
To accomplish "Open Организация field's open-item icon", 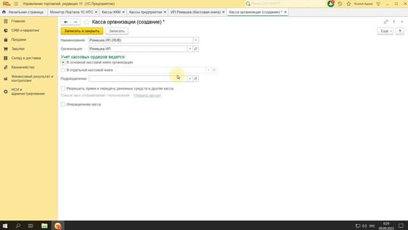I will (x=196, y=49).
